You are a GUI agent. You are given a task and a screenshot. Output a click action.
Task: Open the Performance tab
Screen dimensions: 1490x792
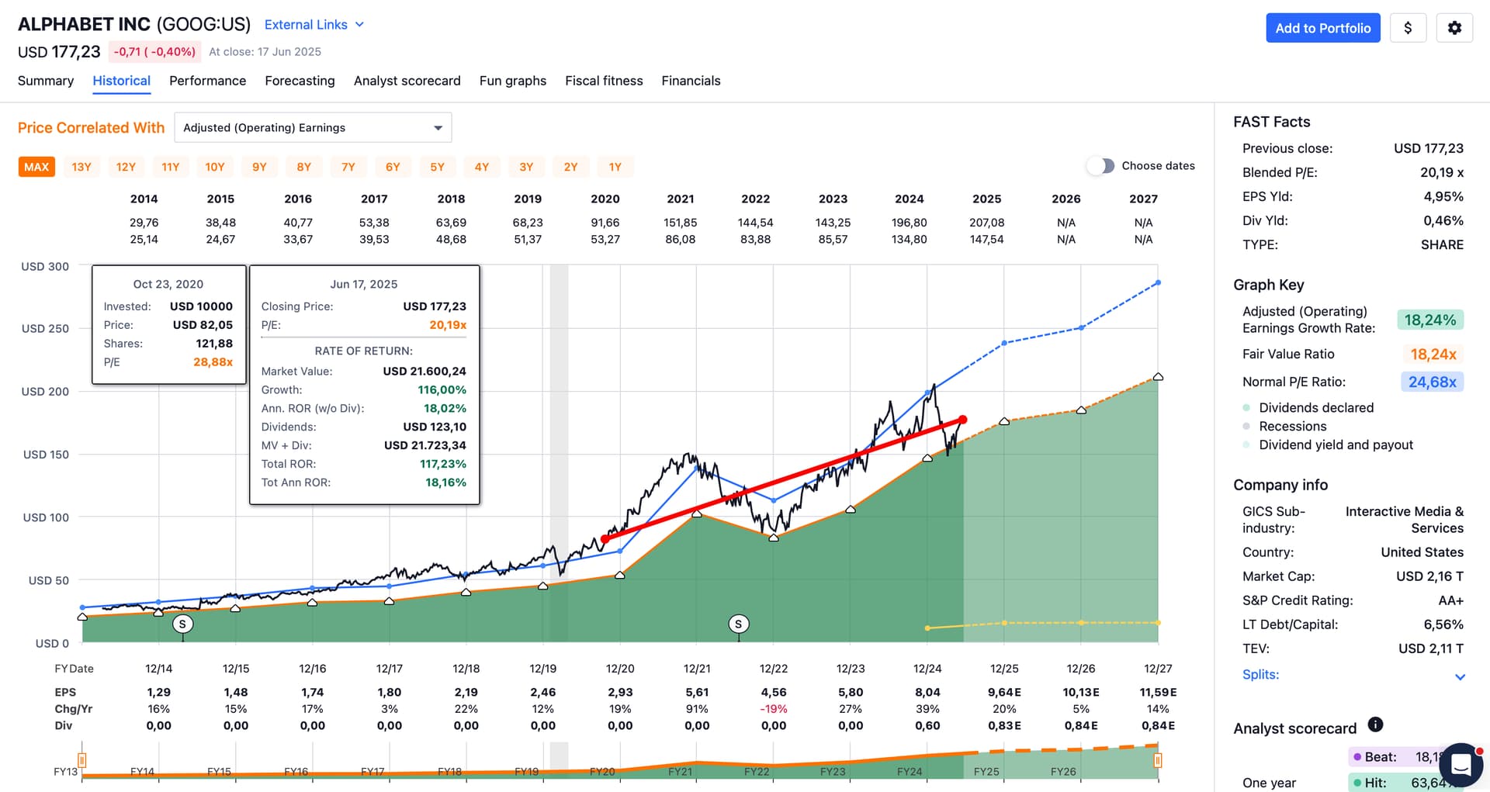click(207, 81)
